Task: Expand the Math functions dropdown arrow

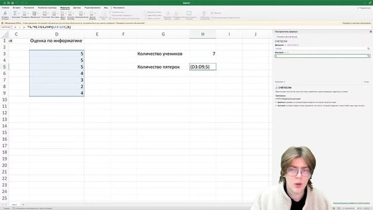Action: (84, 13)
